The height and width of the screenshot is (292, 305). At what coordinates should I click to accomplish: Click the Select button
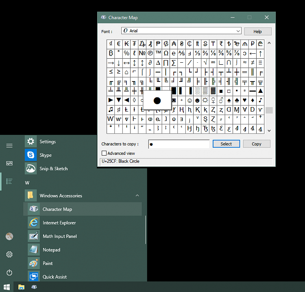point(226,144)
